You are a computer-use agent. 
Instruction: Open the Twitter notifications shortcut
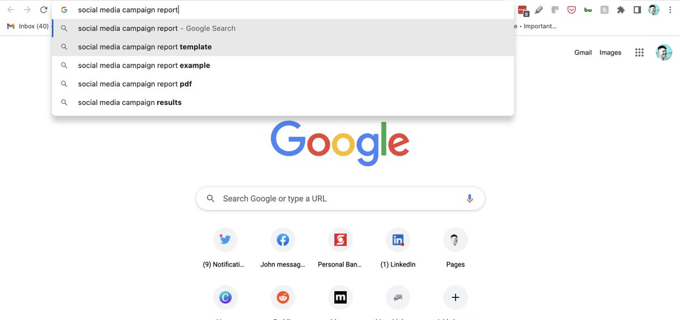[x=226, y=240]
